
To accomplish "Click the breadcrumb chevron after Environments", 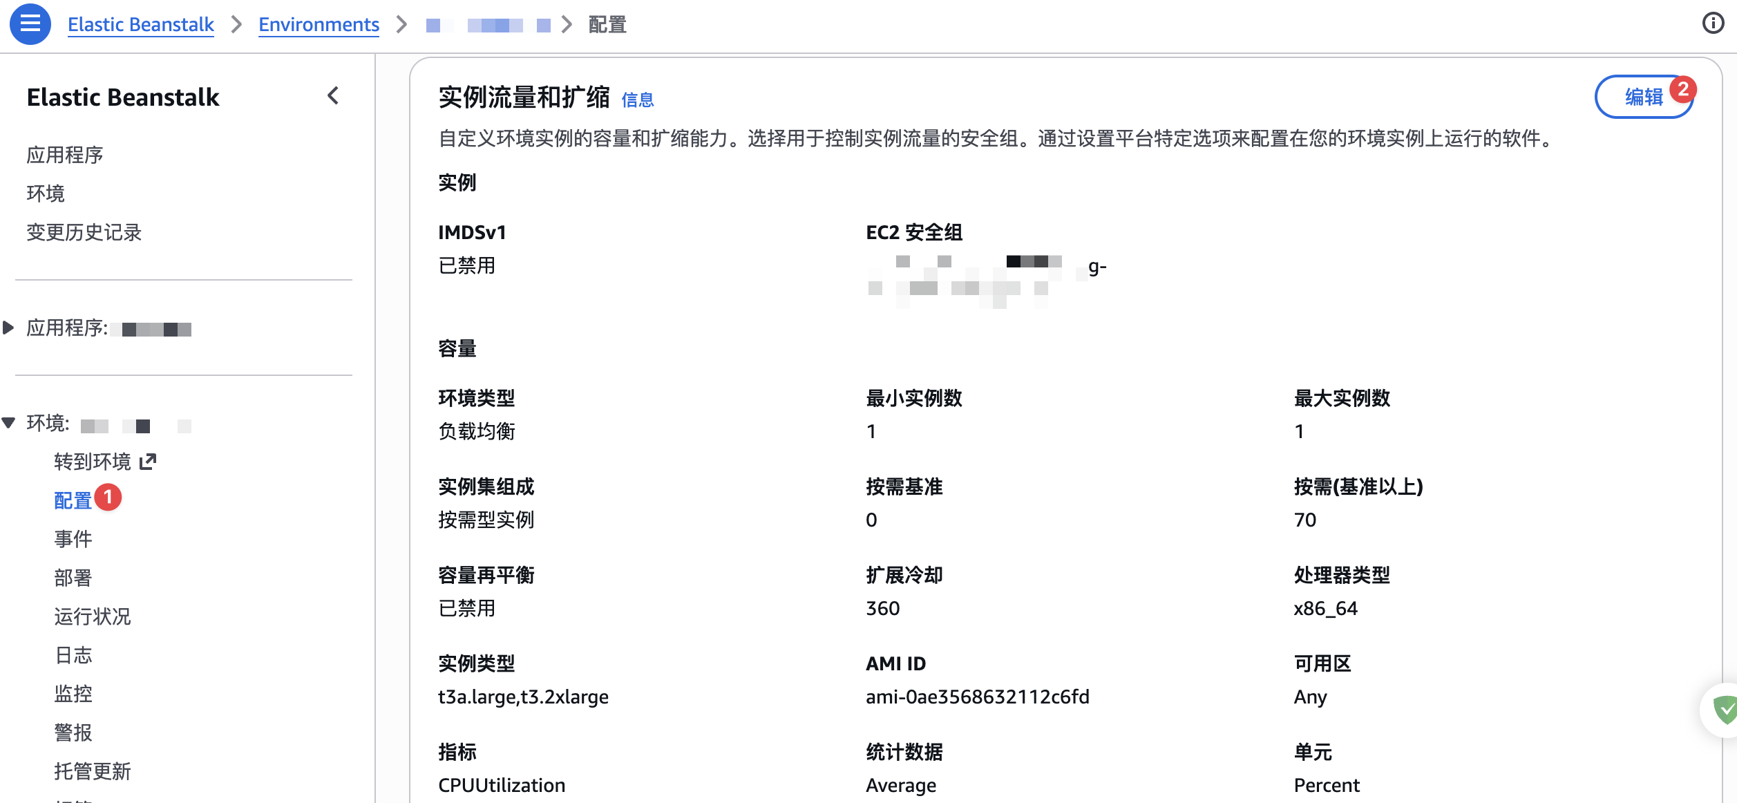I will click(401, 25).
